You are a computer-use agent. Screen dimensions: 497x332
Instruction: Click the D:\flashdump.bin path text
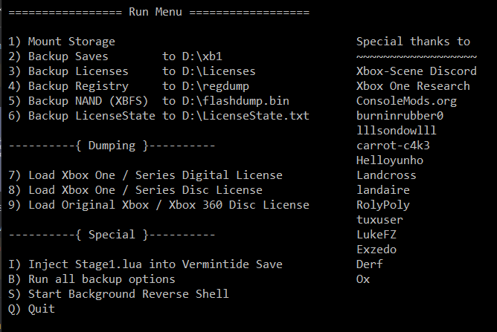[236, 101]
